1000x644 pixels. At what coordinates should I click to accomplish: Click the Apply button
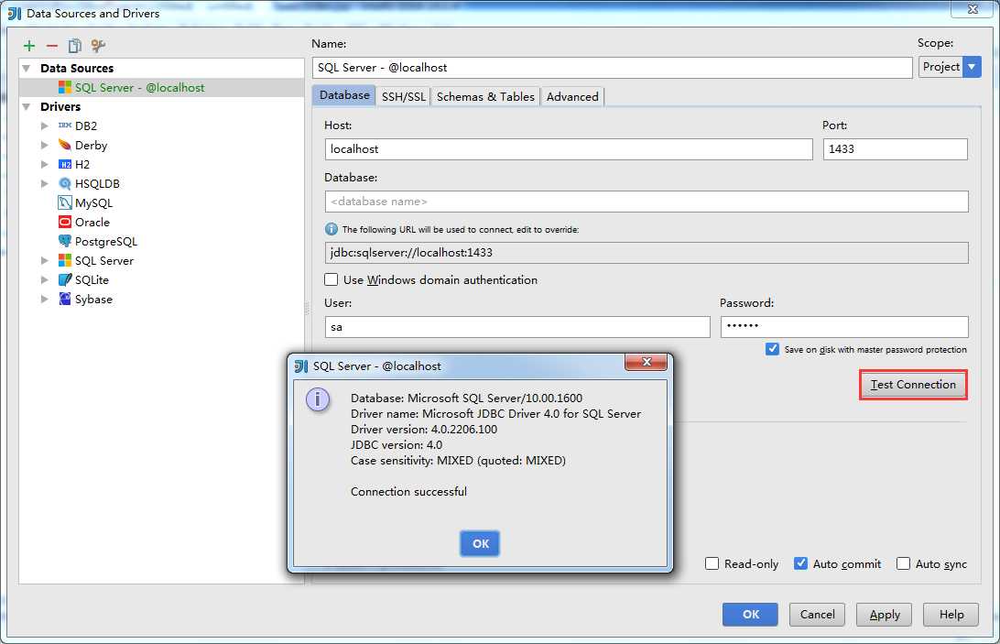(x=884, y=614)
